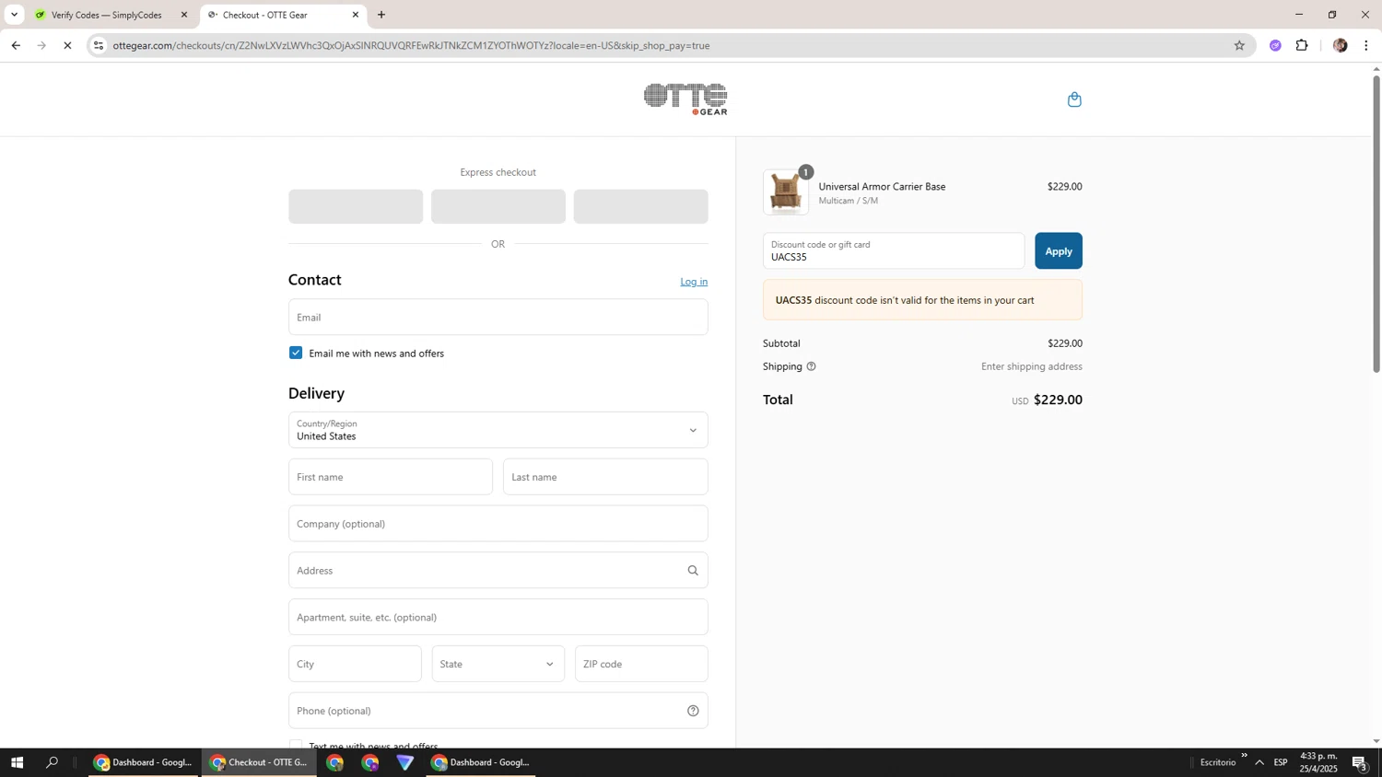This screenshot has height=777, width=1382.
Task: Open the blue triangle app in the taskbar
Action: 405,762
